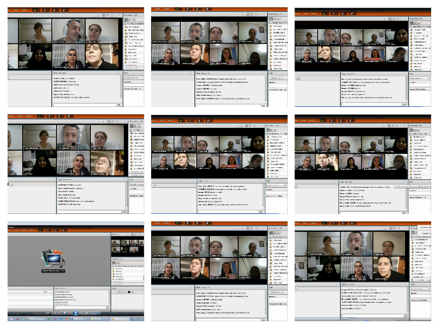Click the black text color swatch in Notes
The width and height of the screenshot is (438, 328).
coord(129,292)
